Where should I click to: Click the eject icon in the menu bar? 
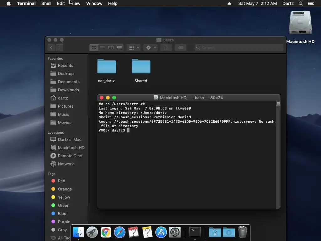pos(229,3)
